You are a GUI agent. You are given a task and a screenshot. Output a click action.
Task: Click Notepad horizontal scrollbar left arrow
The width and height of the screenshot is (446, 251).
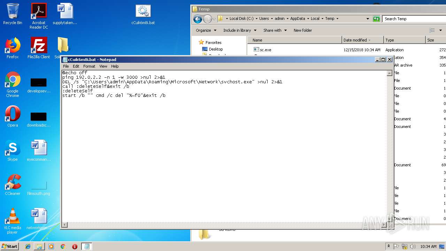65,225
